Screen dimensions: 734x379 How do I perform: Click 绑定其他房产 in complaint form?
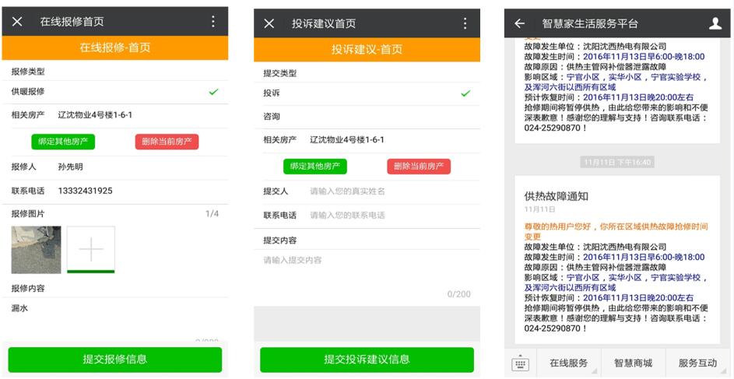coord(314,167)
